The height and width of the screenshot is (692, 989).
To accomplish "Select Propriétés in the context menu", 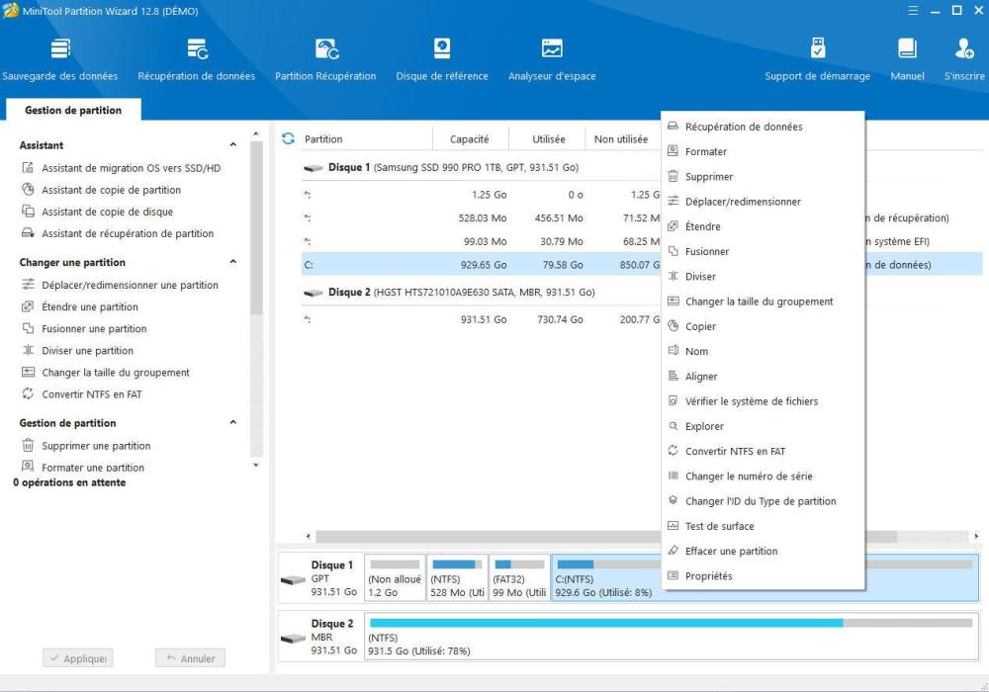I will pyautogui.click(x=708, y=576).
